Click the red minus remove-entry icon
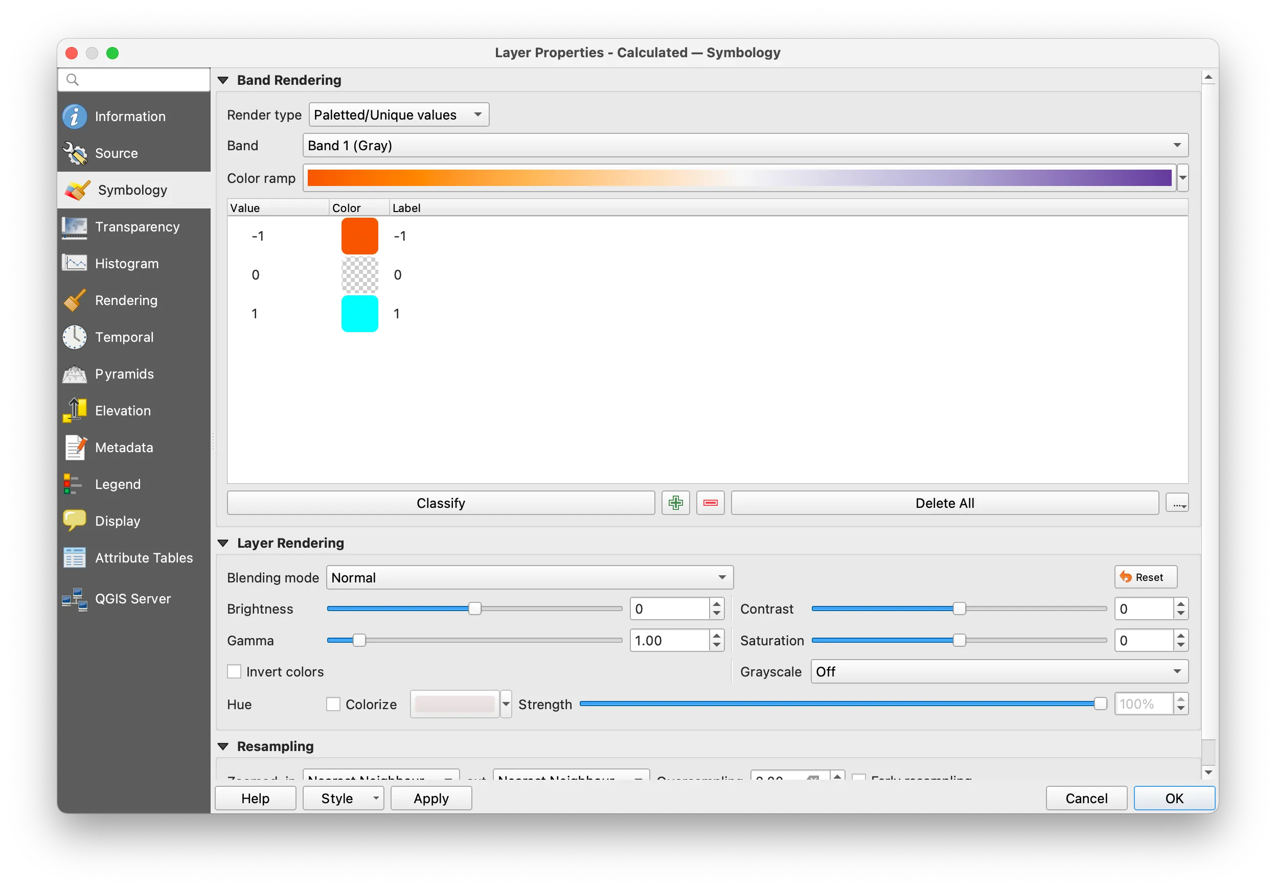 coord(710,503)
